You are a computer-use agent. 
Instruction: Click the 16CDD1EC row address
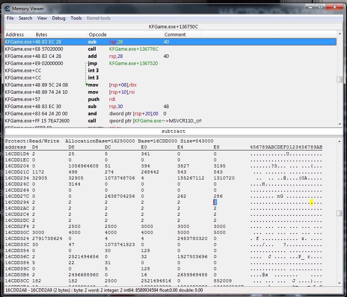17,160
